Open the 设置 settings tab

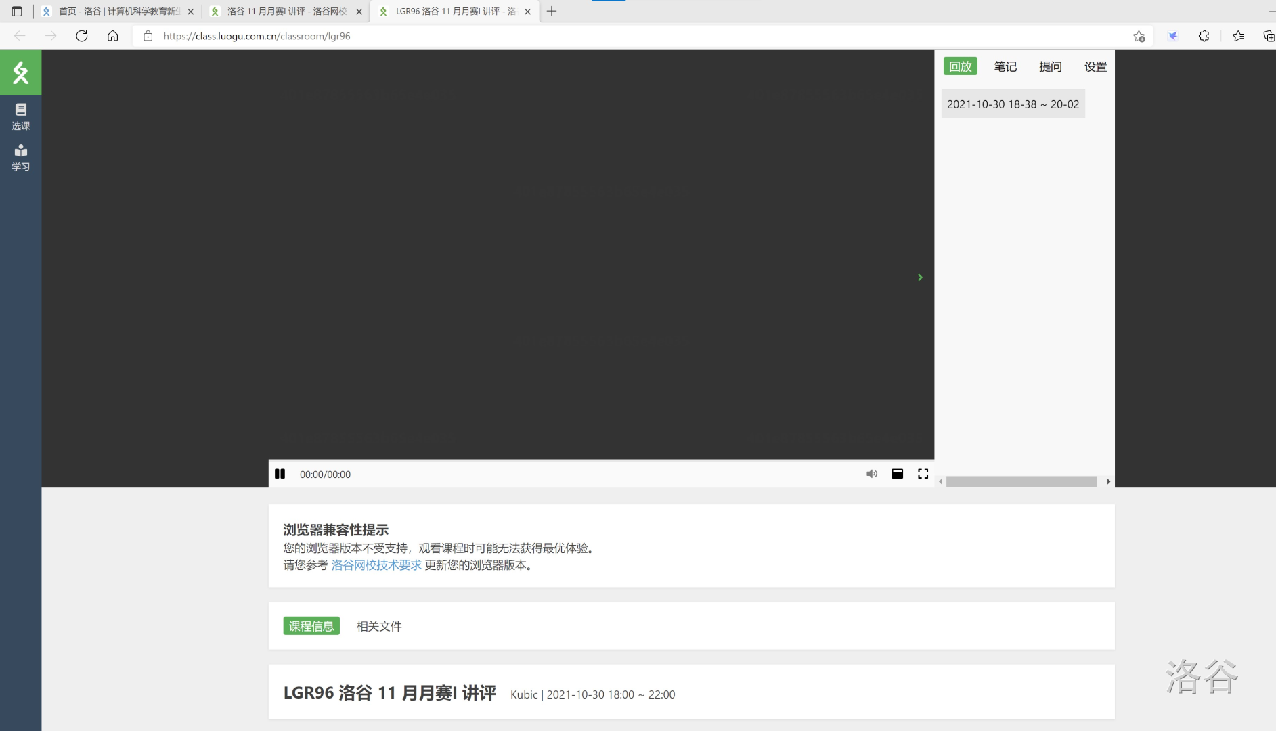click(x=1095, y=66)
